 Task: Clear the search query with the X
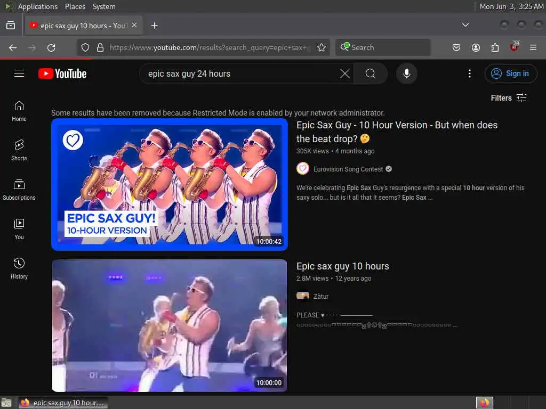(345, 73)
